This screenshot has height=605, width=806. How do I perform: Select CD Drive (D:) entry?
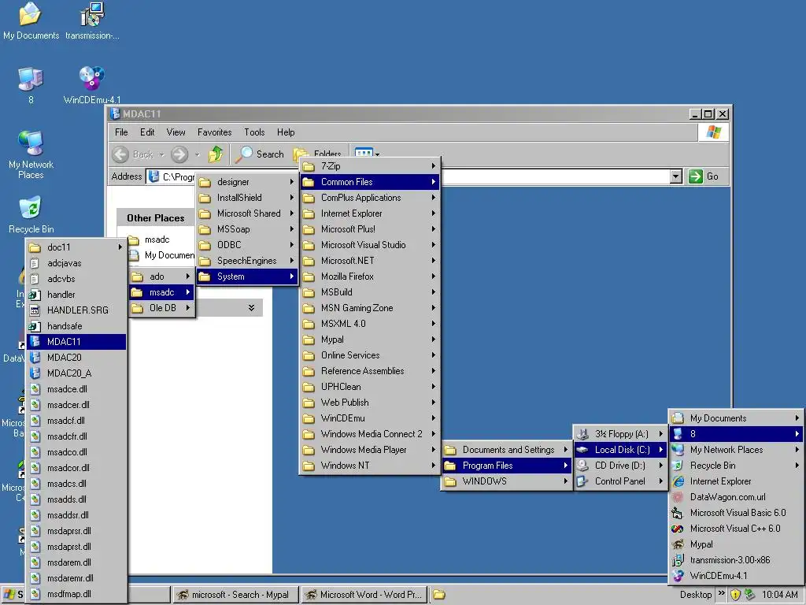click(620, 466)
